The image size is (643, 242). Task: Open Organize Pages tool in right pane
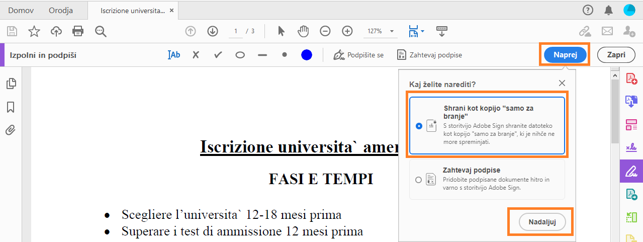[x=631, y=124]
